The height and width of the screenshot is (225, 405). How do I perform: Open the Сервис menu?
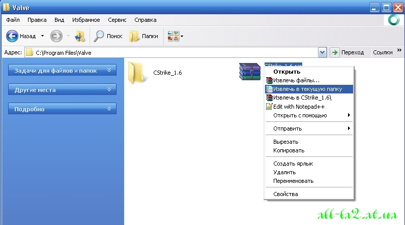117,20
